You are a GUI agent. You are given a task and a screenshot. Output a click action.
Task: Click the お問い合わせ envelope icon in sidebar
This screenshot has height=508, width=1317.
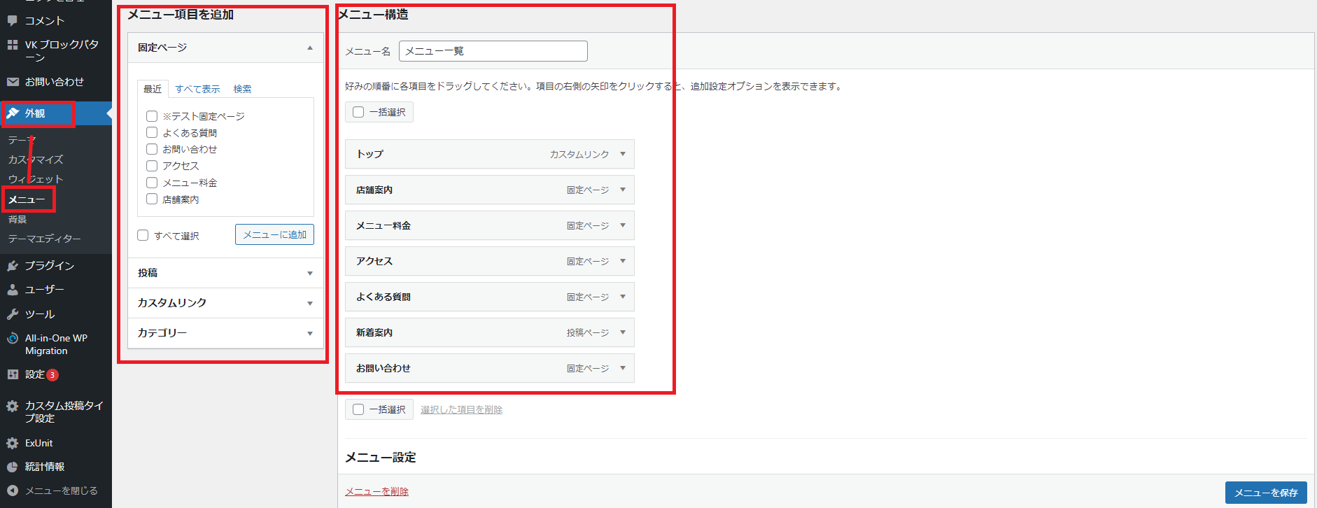click(x=13, y=82)
